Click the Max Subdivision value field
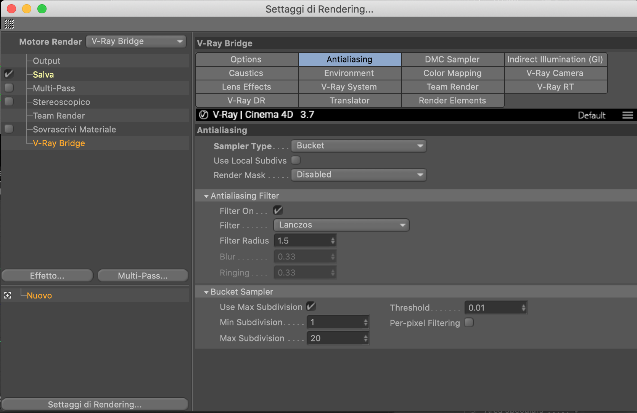 pos(335,338)
